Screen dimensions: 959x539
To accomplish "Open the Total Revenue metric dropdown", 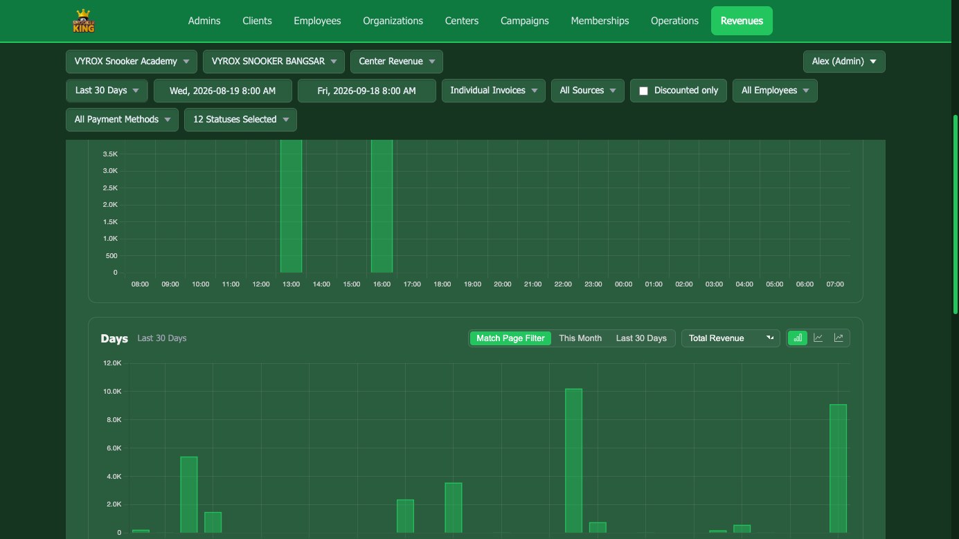I will pos(731,338).
